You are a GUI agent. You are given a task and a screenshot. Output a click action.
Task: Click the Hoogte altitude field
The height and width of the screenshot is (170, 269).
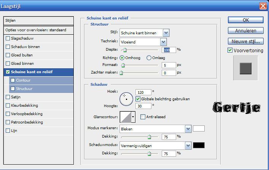(143, 106)
